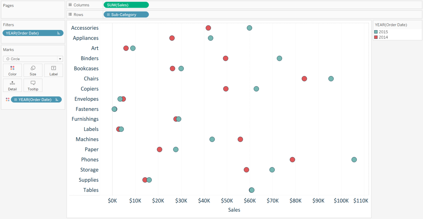Screen dimensions: 423x219
Task: Open the Circle mark type dropdown
Action: coord(60,59)
